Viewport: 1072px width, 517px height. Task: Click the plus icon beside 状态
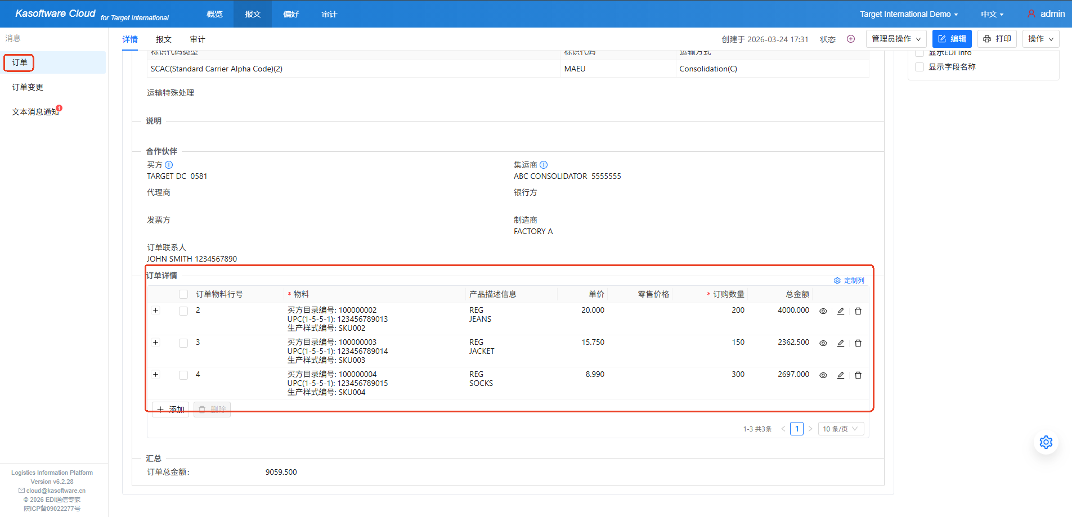tap(851, 39)
